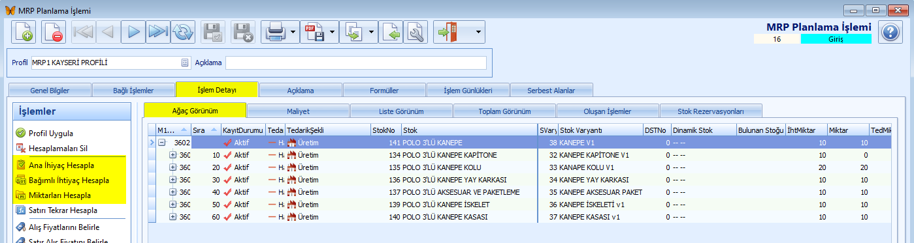Image resolution: width=914 pixels, height=243 pixels.
Task: Switch to the Maliyet sub-tab
Action: 298,111
